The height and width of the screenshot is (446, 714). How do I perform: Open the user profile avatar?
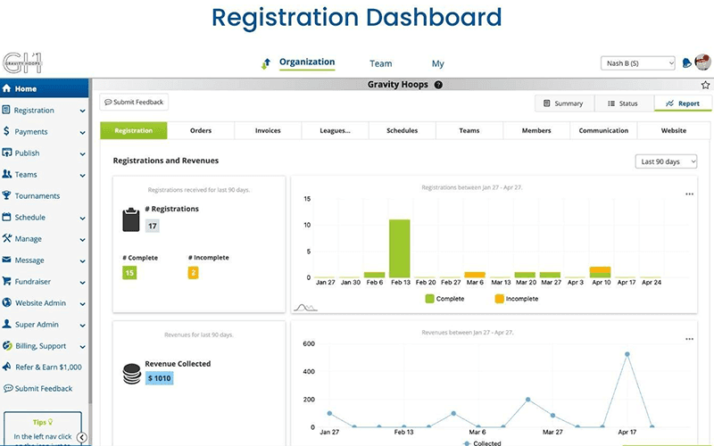[703, 62]
